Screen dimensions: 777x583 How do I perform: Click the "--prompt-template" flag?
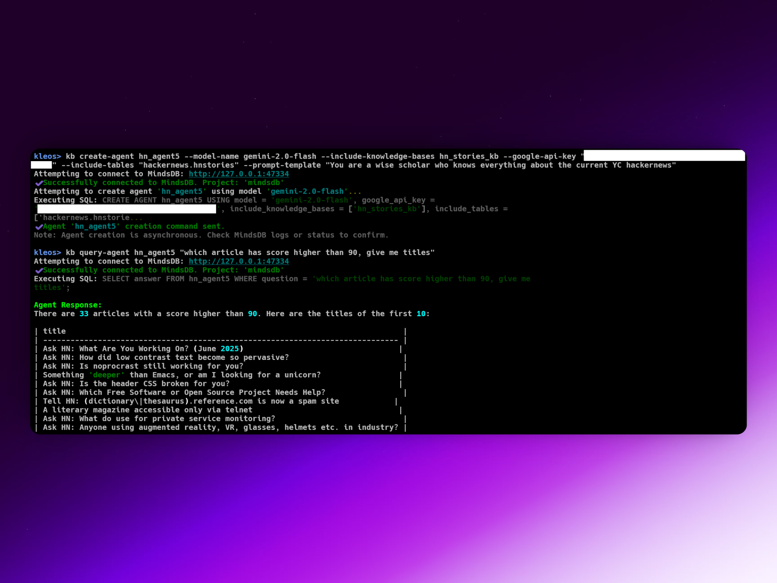tap(282, 165)
